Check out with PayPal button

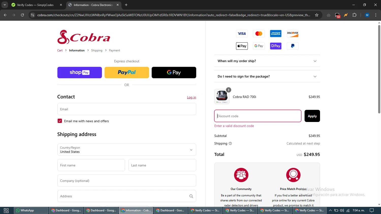[127, 73]
